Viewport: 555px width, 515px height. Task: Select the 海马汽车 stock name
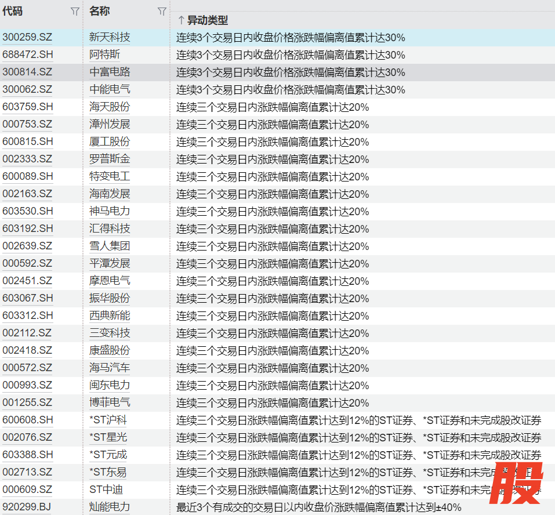(x=110, y=368)
